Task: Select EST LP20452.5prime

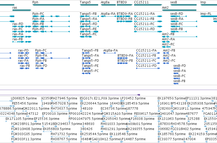Action: [133, 98]
